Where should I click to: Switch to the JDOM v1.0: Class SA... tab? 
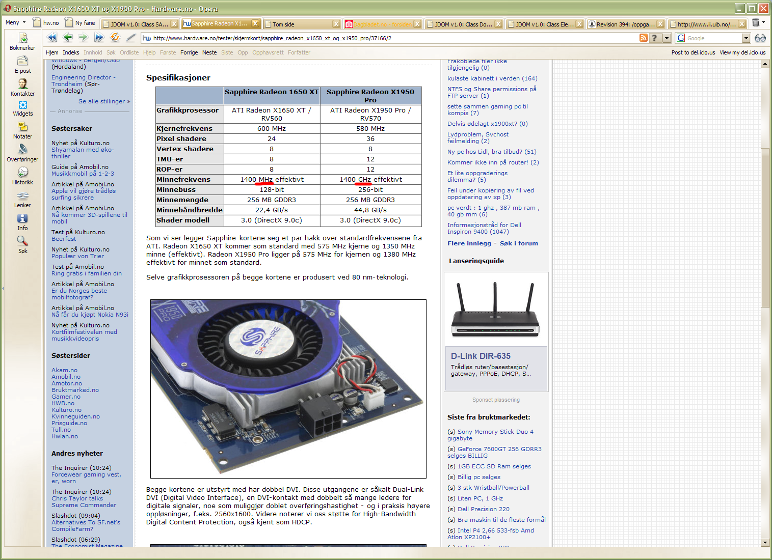pyautogui.click(x=139, y=24)
